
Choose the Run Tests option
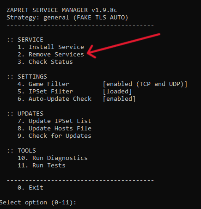(42, 165)
